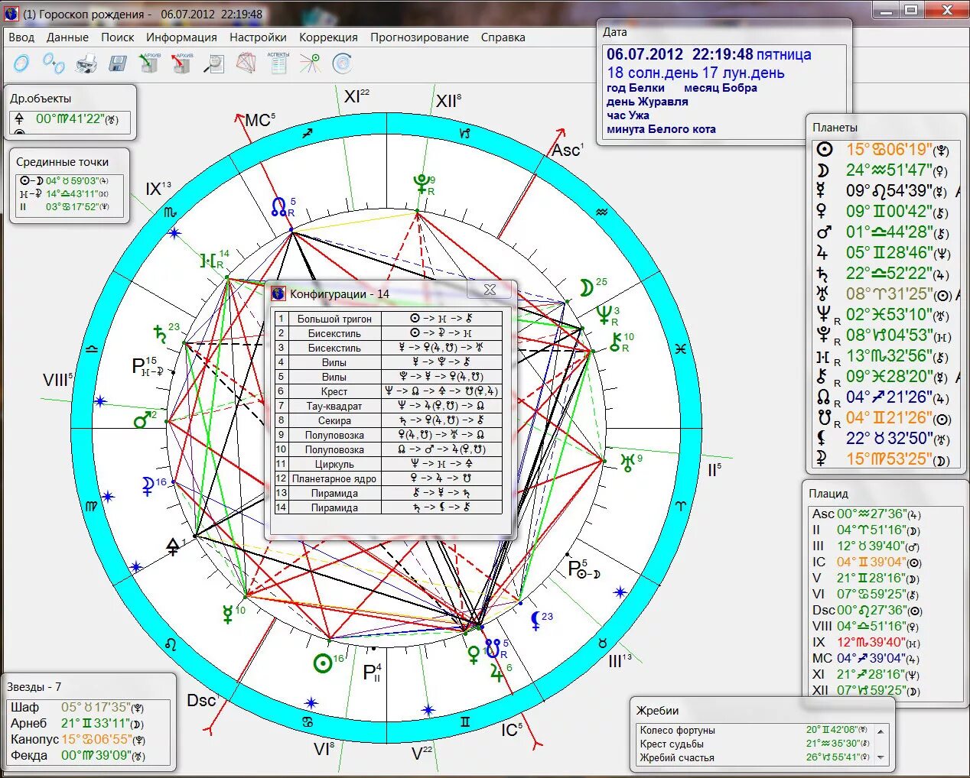970x778 pixels.
Task: Select the blue North Node glyph near MC
Action: [279, 206]
